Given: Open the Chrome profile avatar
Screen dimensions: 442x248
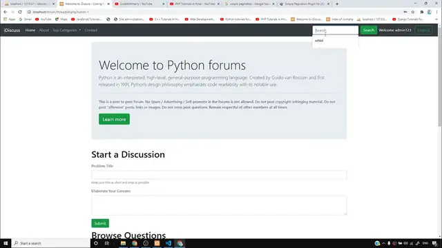Looking at the screenshot, I should coord(429,12).
